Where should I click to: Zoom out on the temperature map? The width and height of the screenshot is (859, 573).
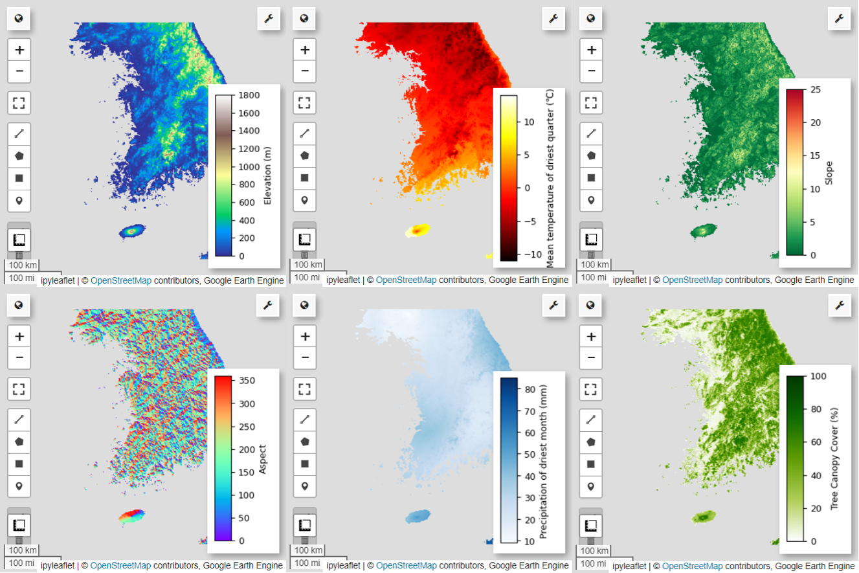tap(305, 71)
